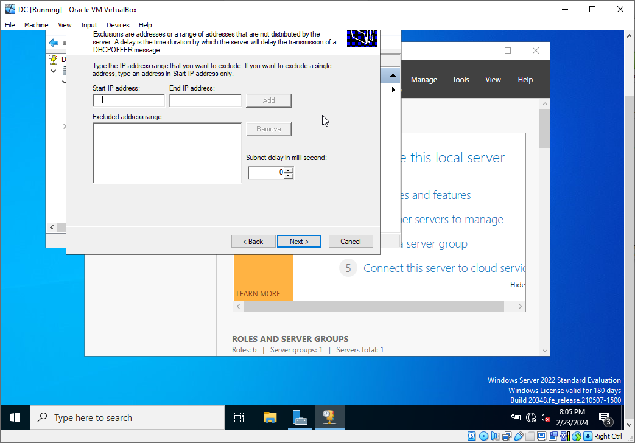Image resolution: width=635 pixels, height=443 pixels.
Task: Click the Task View icon on the taskbar
Action: [239, 417]
